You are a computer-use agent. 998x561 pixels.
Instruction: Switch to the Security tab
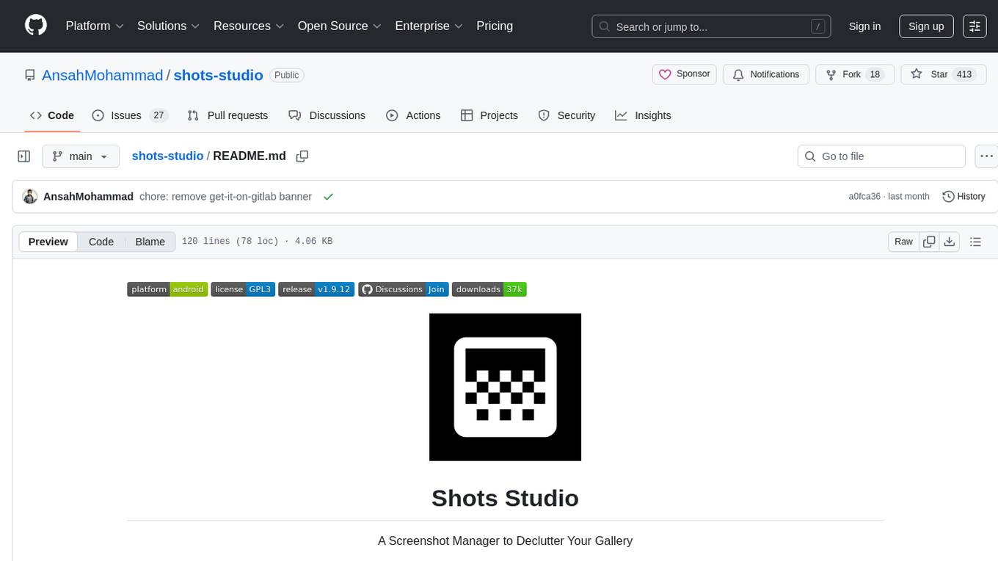click(567, 115)
